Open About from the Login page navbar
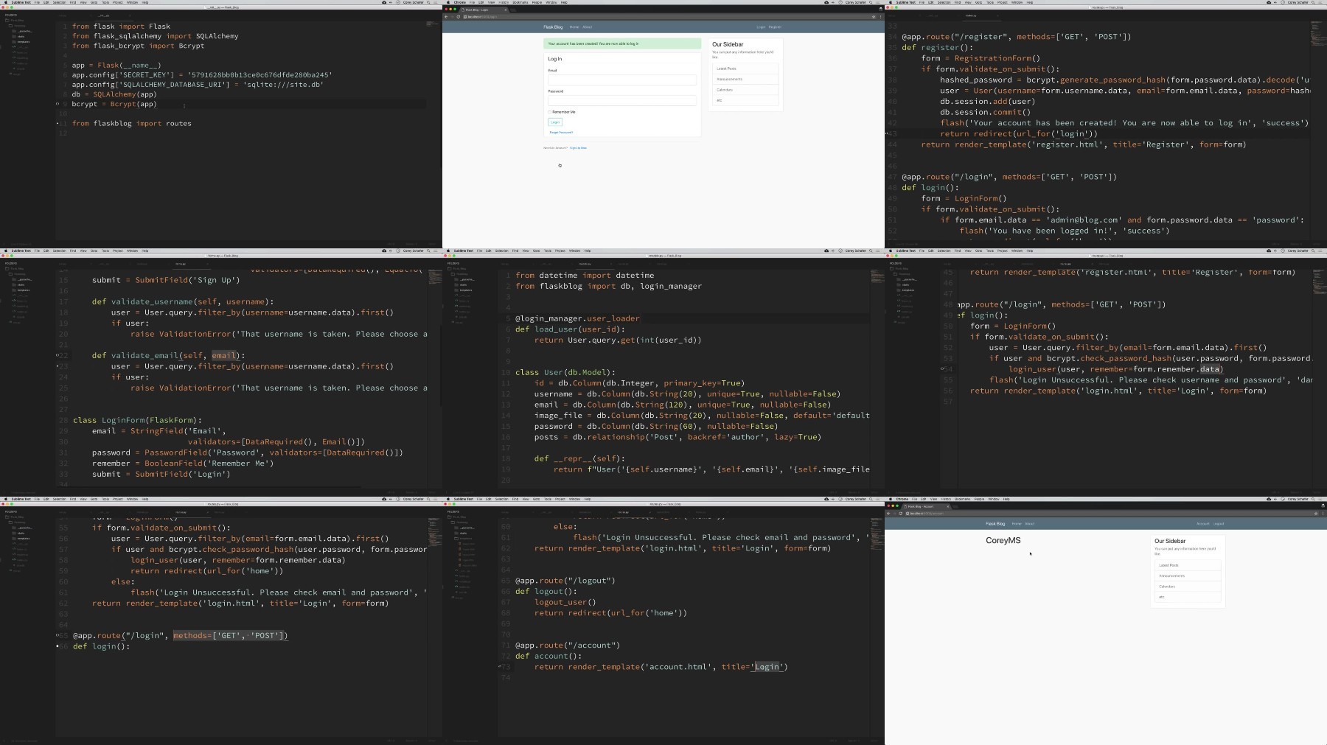The height and width of the screenshot is (745, 1327). coord(587,27)
